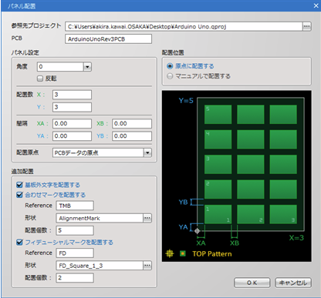
Task: Click the OK button
Action: (252, 283)
